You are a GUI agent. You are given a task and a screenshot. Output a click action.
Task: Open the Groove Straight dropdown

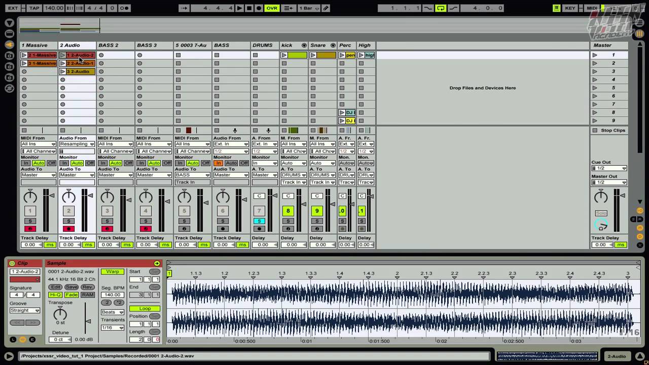click(x=25, y=310)
